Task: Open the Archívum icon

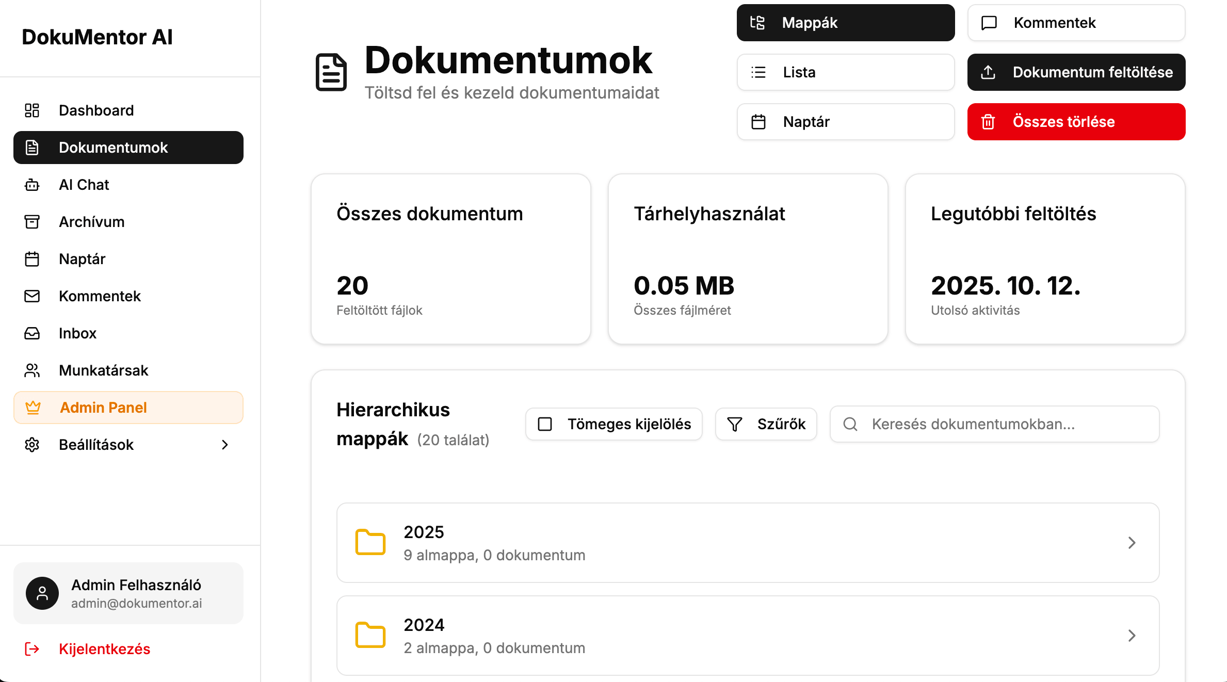Action: (32, 222)
